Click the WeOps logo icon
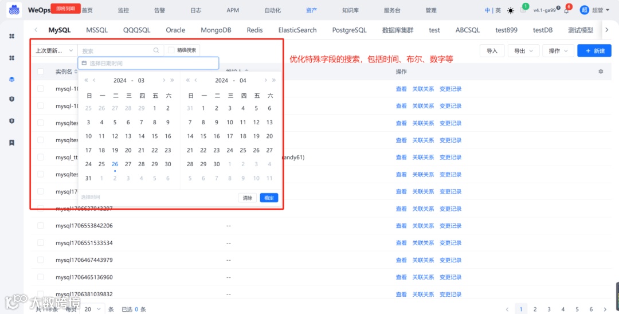The height and width of the screenshot is (314, 619). coord(14,10)
